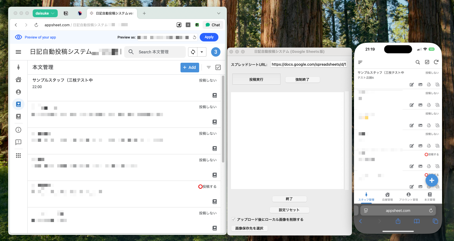The height and width of the screenshot is (241, 454).
Task: Tap the Safari share icon on phone
Action: (x=398, y=221)
